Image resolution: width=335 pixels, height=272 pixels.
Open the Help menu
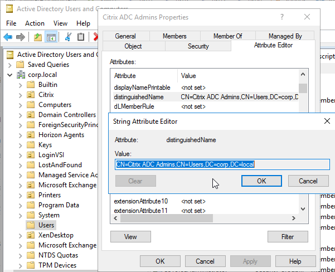(x=83, y=23)
